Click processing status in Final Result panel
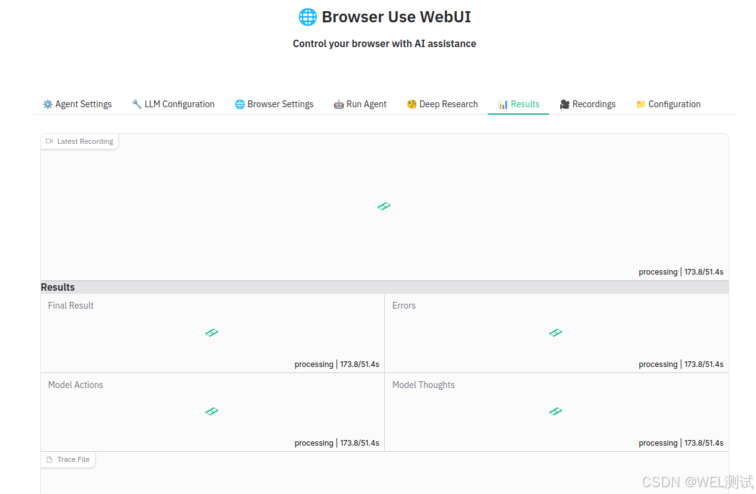Image resolution: width=756 pixels, height=494 pixels. [x=336, y=364]
